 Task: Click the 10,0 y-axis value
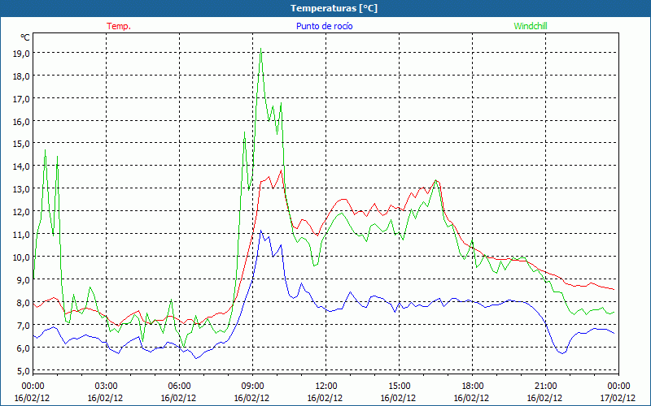point(22,257)
